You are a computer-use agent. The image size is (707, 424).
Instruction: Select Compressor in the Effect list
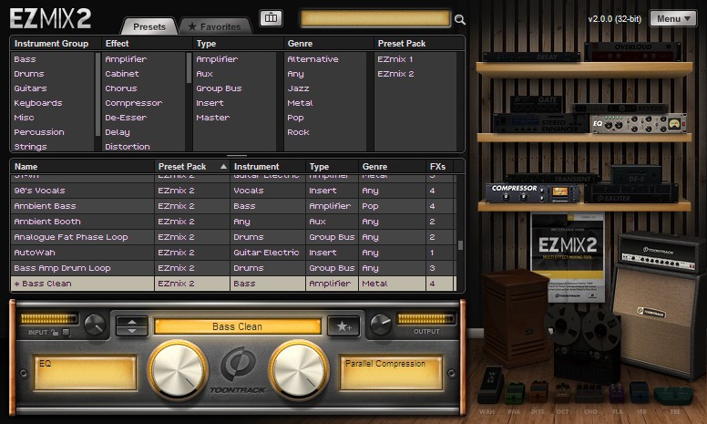[133, 103]
